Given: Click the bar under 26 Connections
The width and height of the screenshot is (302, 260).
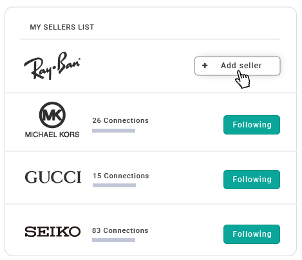Looking at the screenshot, I should tap(113, 131).
